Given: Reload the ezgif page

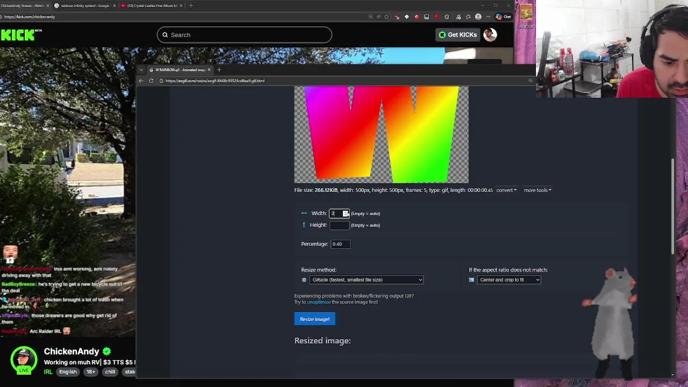Looking at the screenshot, I should [151, 81].
